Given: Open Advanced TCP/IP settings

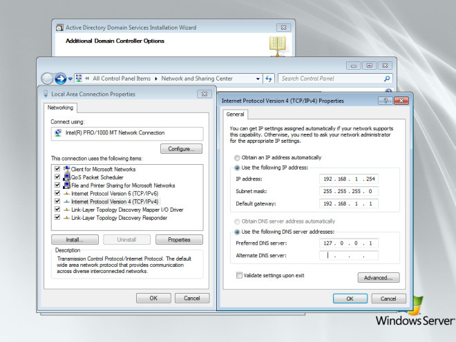Looking at the screenshot, I should tap(379, 278).
